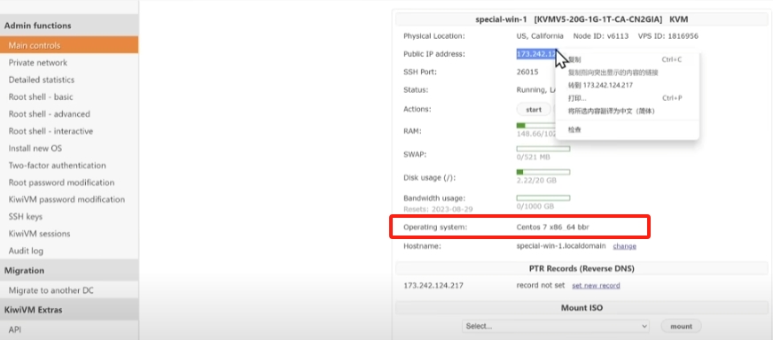View KiwiVM sessions
This screenshot has width=773, height=340.
[x=39, y=234]
